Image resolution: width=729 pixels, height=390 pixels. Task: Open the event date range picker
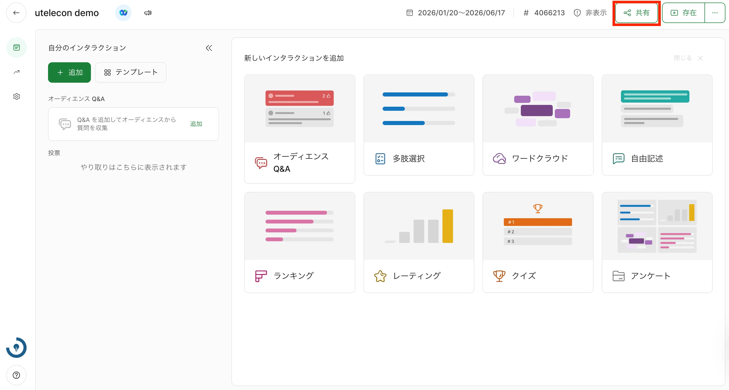click(456, 13)
